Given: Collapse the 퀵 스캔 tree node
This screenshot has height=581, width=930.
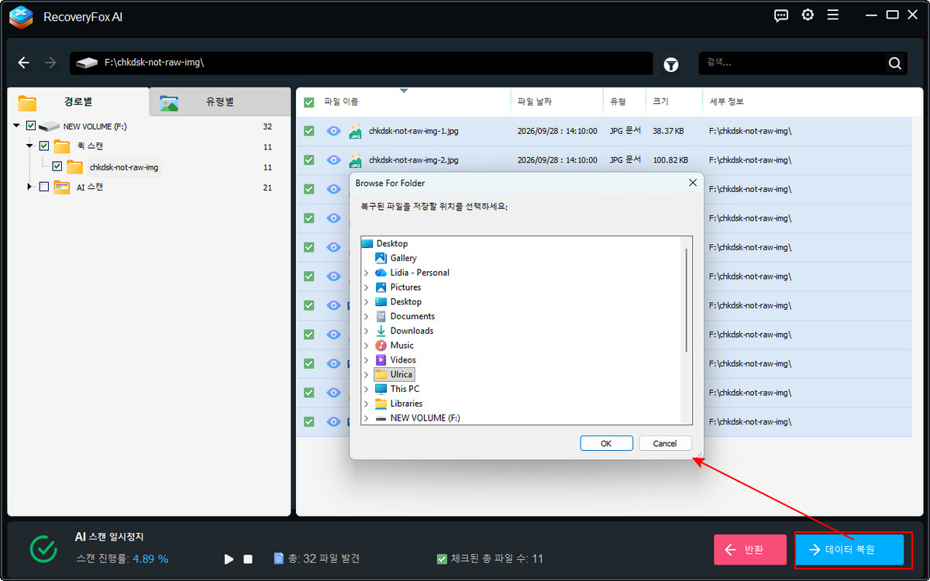Looking at the screenshot, I should point(29,146).
